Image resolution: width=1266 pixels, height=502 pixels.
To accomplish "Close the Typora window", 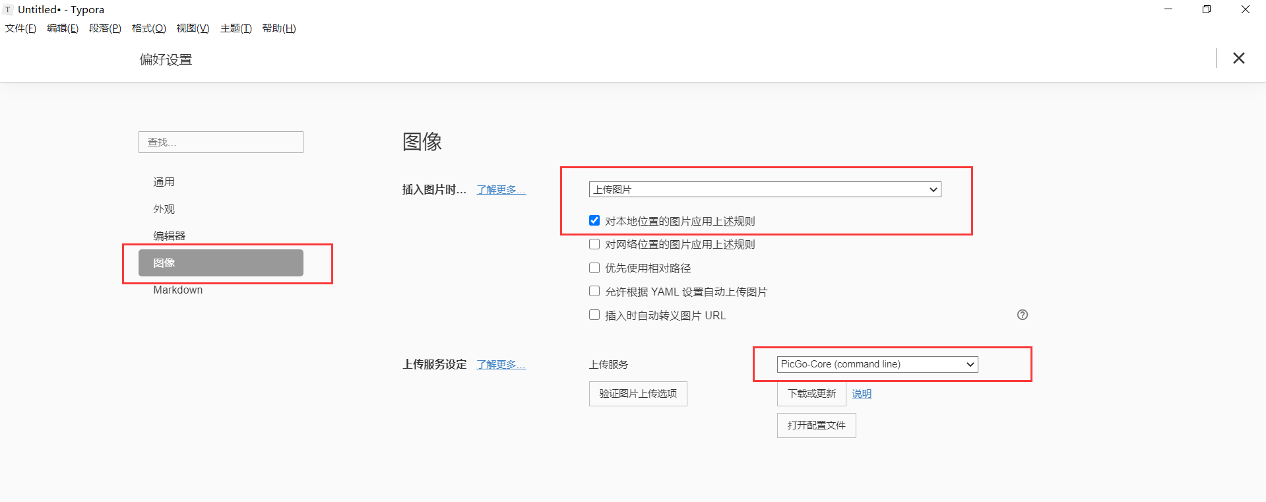I will point(1246,9).
